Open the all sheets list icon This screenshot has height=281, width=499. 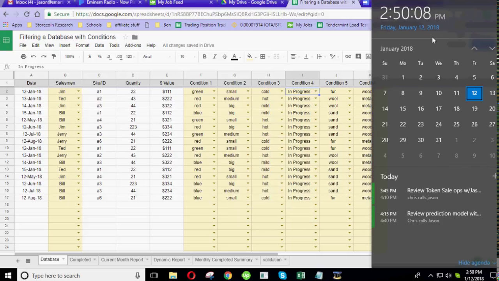(x=28, y=261)
